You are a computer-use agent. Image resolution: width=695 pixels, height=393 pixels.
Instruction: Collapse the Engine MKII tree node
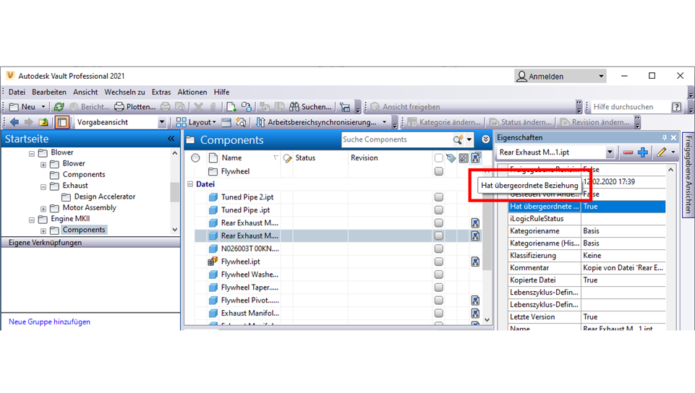32,219
